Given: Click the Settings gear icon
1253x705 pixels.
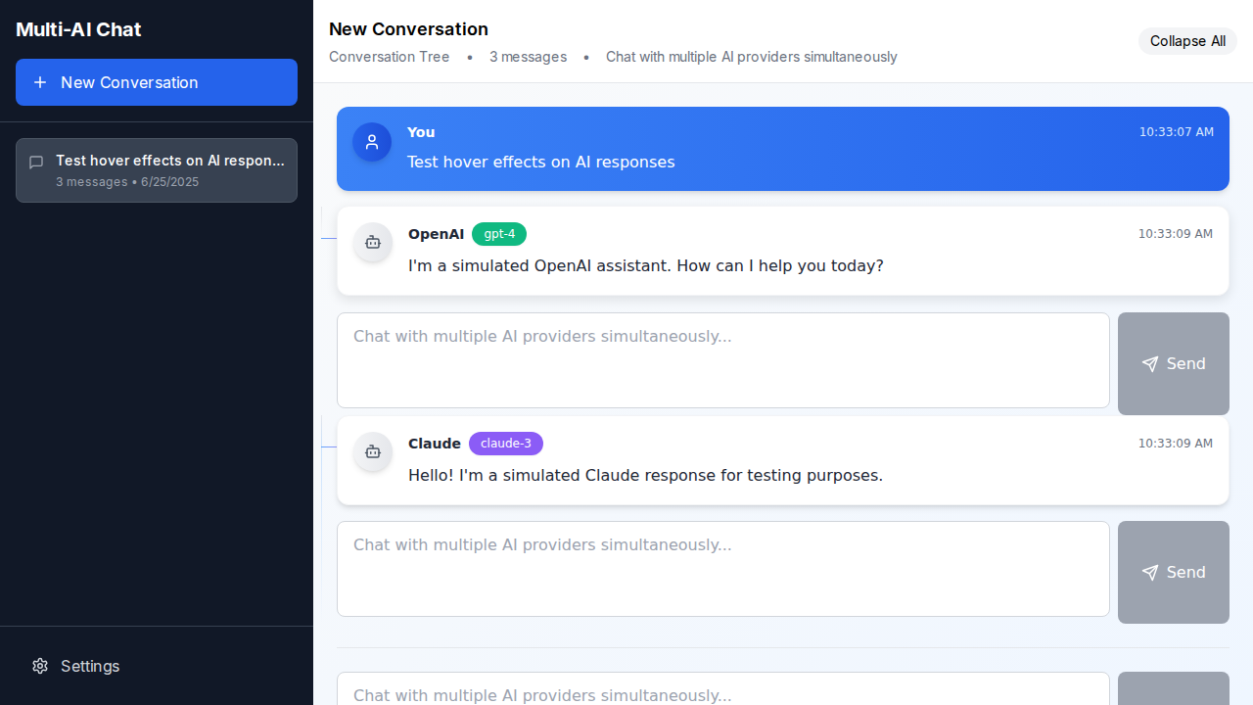Looking at the screenshot, I should (40, 666).
